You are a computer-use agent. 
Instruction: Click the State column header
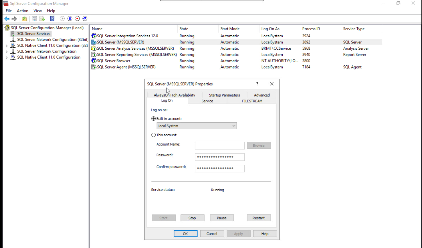click(198, 29)
